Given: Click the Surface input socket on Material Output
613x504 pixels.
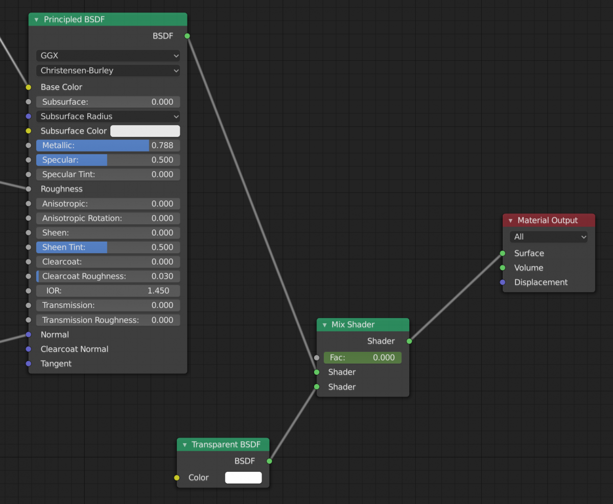Looking at the screenshot, I should (503, 253).
